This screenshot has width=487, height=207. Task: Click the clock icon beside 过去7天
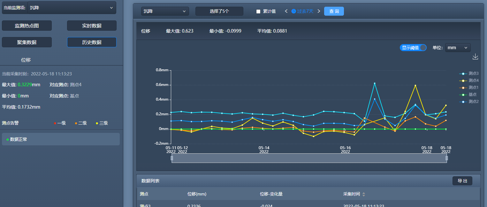(294, 11)
